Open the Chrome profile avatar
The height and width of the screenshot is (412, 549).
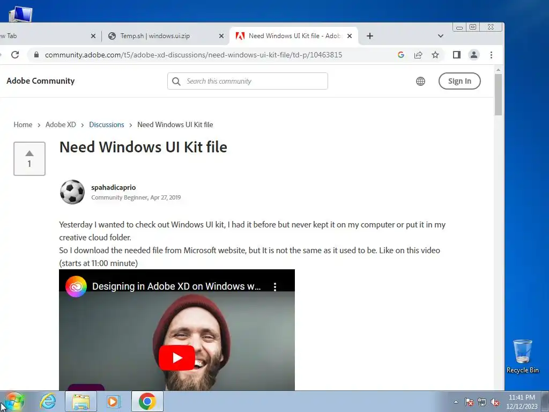tap(474, 55)
